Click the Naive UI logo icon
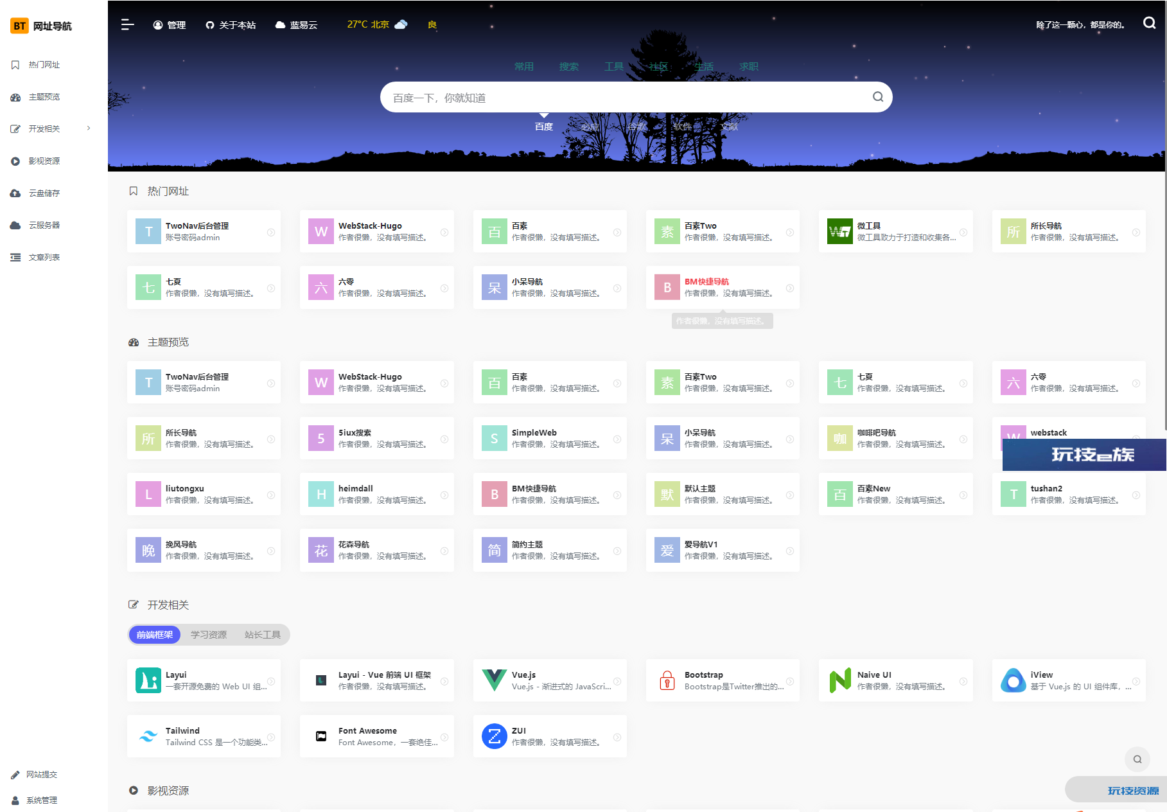 839,680
